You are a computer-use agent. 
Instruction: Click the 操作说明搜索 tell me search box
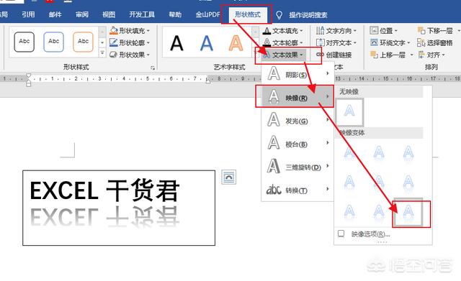308,14
